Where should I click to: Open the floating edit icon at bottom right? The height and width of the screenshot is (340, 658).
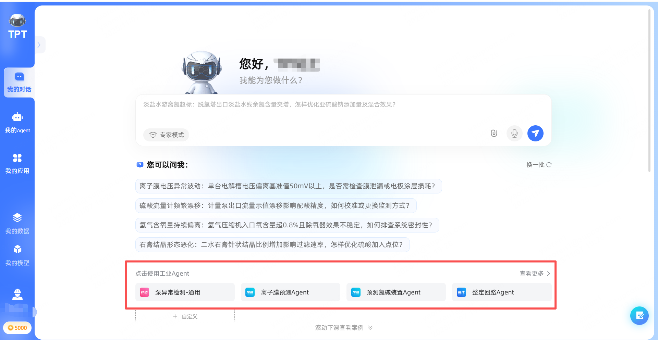pyautogui.click(x=639, y=315)
